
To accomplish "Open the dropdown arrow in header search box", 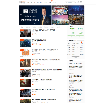I will (74, 2).
